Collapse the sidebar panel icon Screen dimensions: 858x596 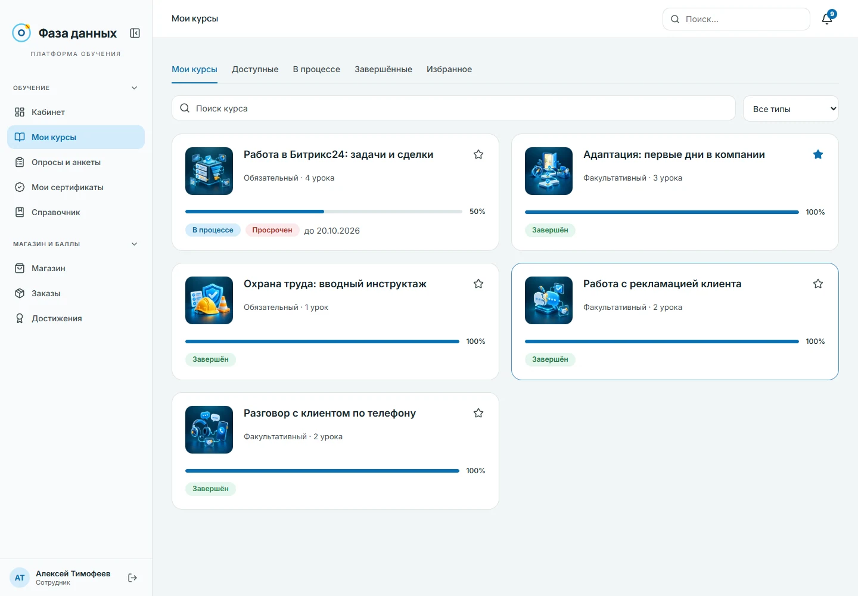coord(135,33)
